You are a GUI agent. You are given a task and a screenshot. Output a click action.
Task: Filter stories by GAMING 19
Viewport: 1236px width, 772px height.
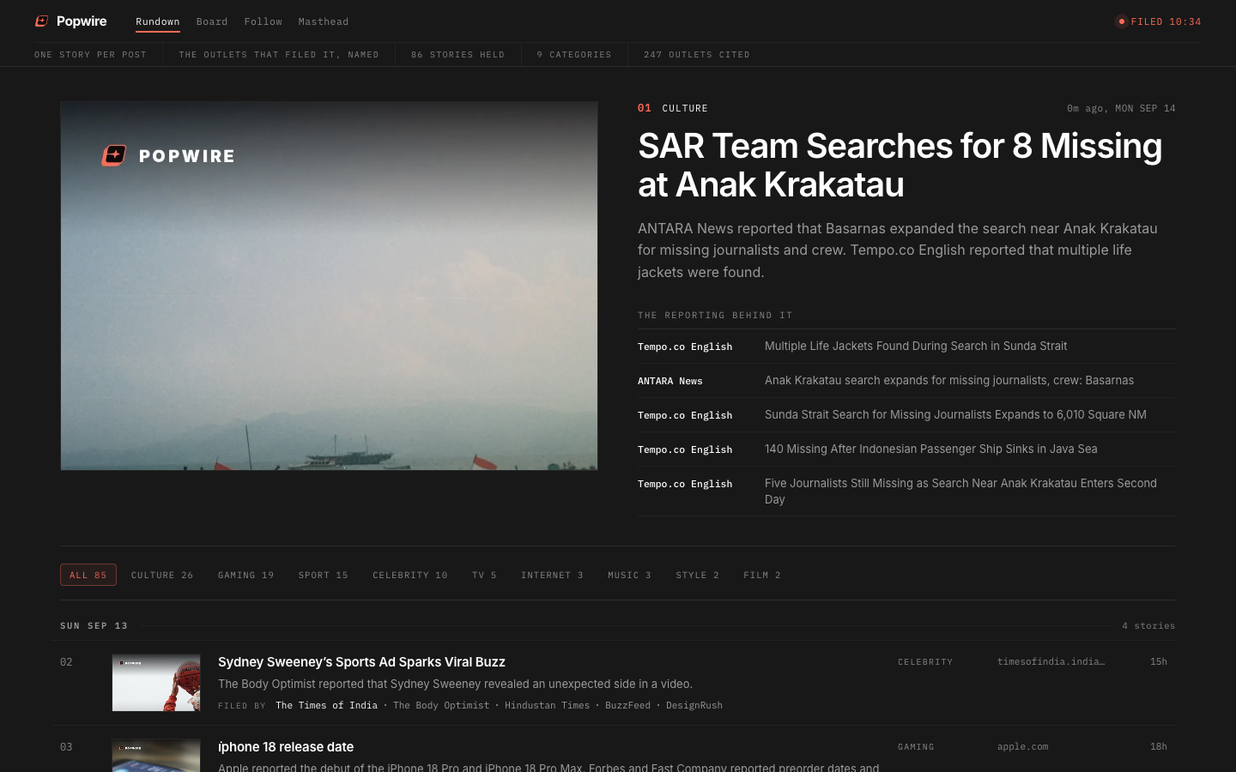246,575
